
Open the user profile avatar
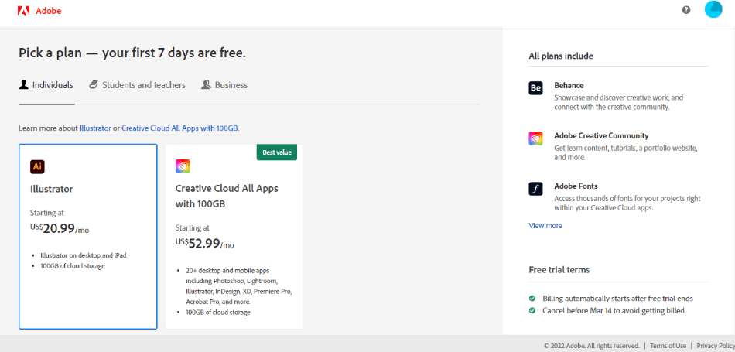[x=713, y=9]
